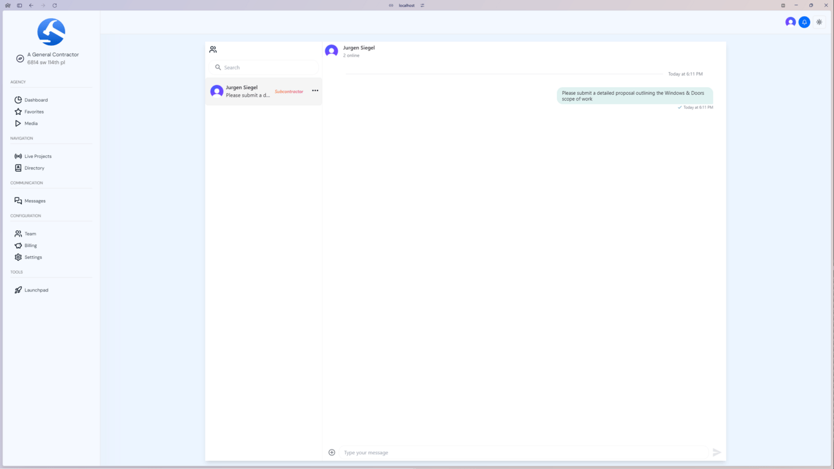Click the localhost address bar
834x469 pixels.
click(407, 5)
